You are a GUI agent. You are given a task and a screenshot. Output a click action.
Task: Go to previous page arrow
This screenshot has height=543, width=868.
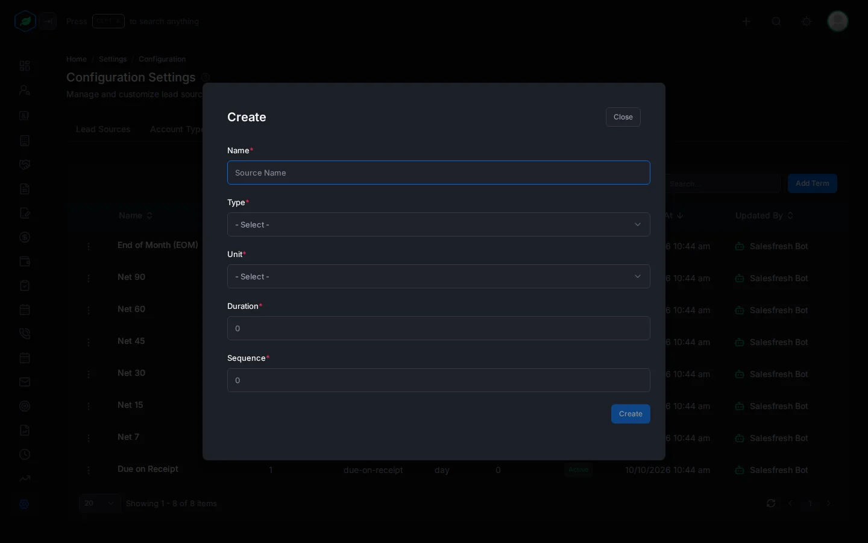coord(790,503)
